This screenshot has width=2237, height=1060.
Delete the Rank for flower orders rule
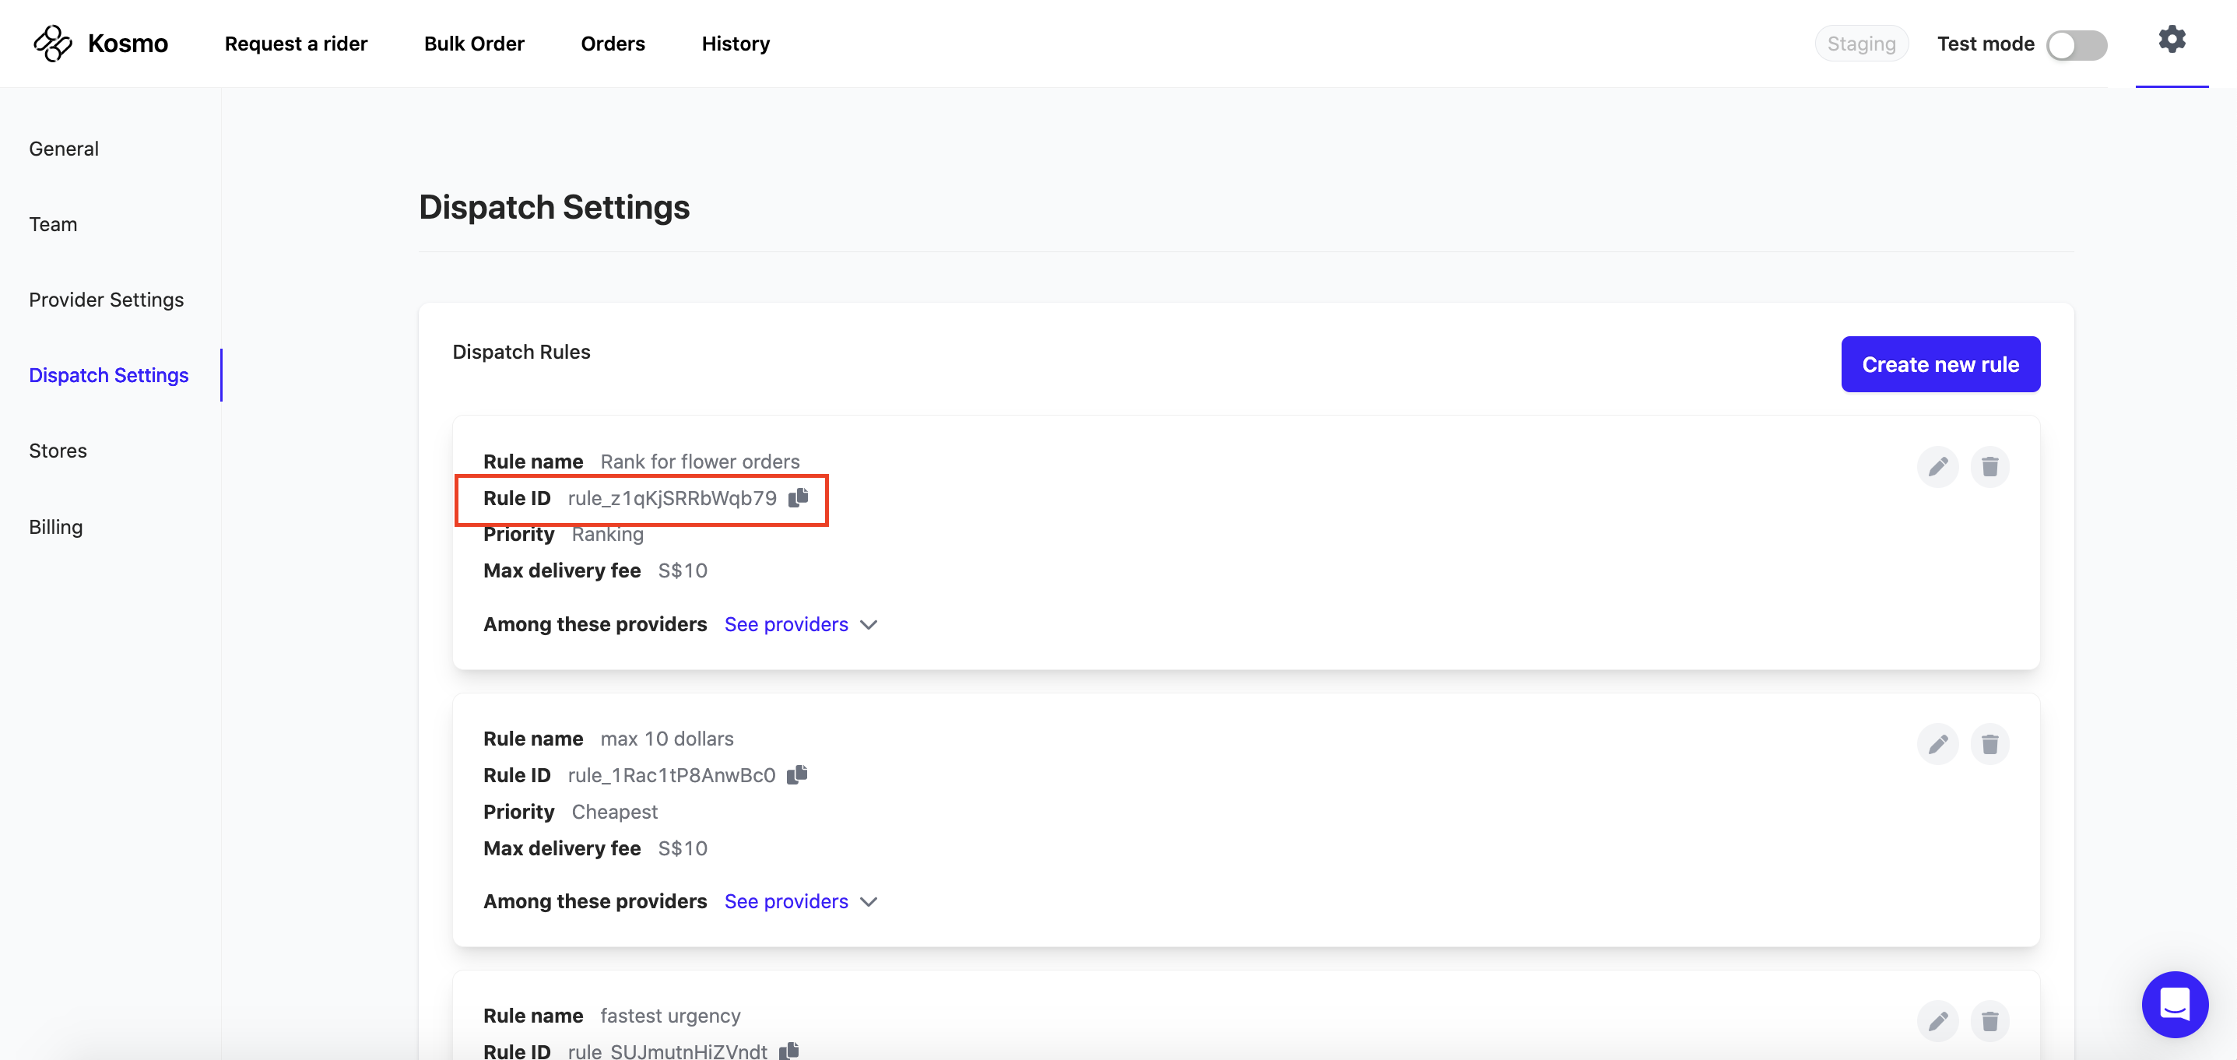point(1989,467)
